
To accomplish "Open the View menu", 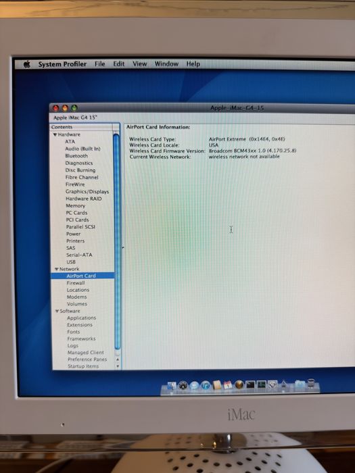I will (139, 64).
